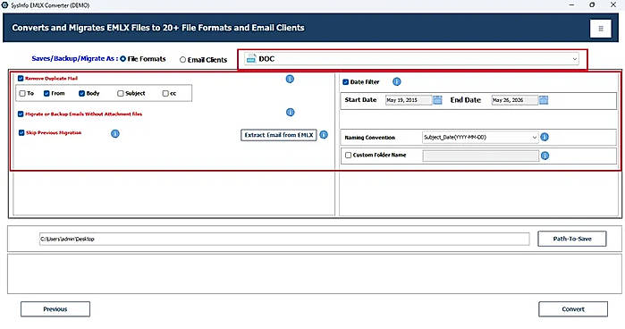Minimize the SysInfo EMLX Converter window
This screenshot has height=329, width=625.
click(571, 4)
